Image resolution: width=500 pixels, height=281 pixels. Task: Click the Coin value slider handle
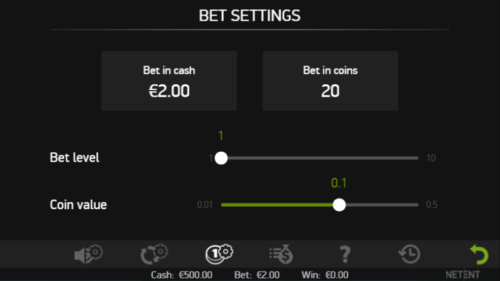click(339, 205)
